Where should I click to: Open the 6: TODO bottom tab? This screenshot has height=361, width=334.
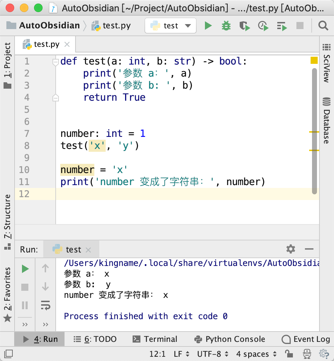click(x=95, y=339)
